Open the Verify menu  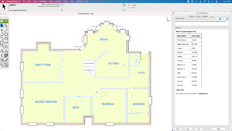pyautogui.click(x=65, y=1)
